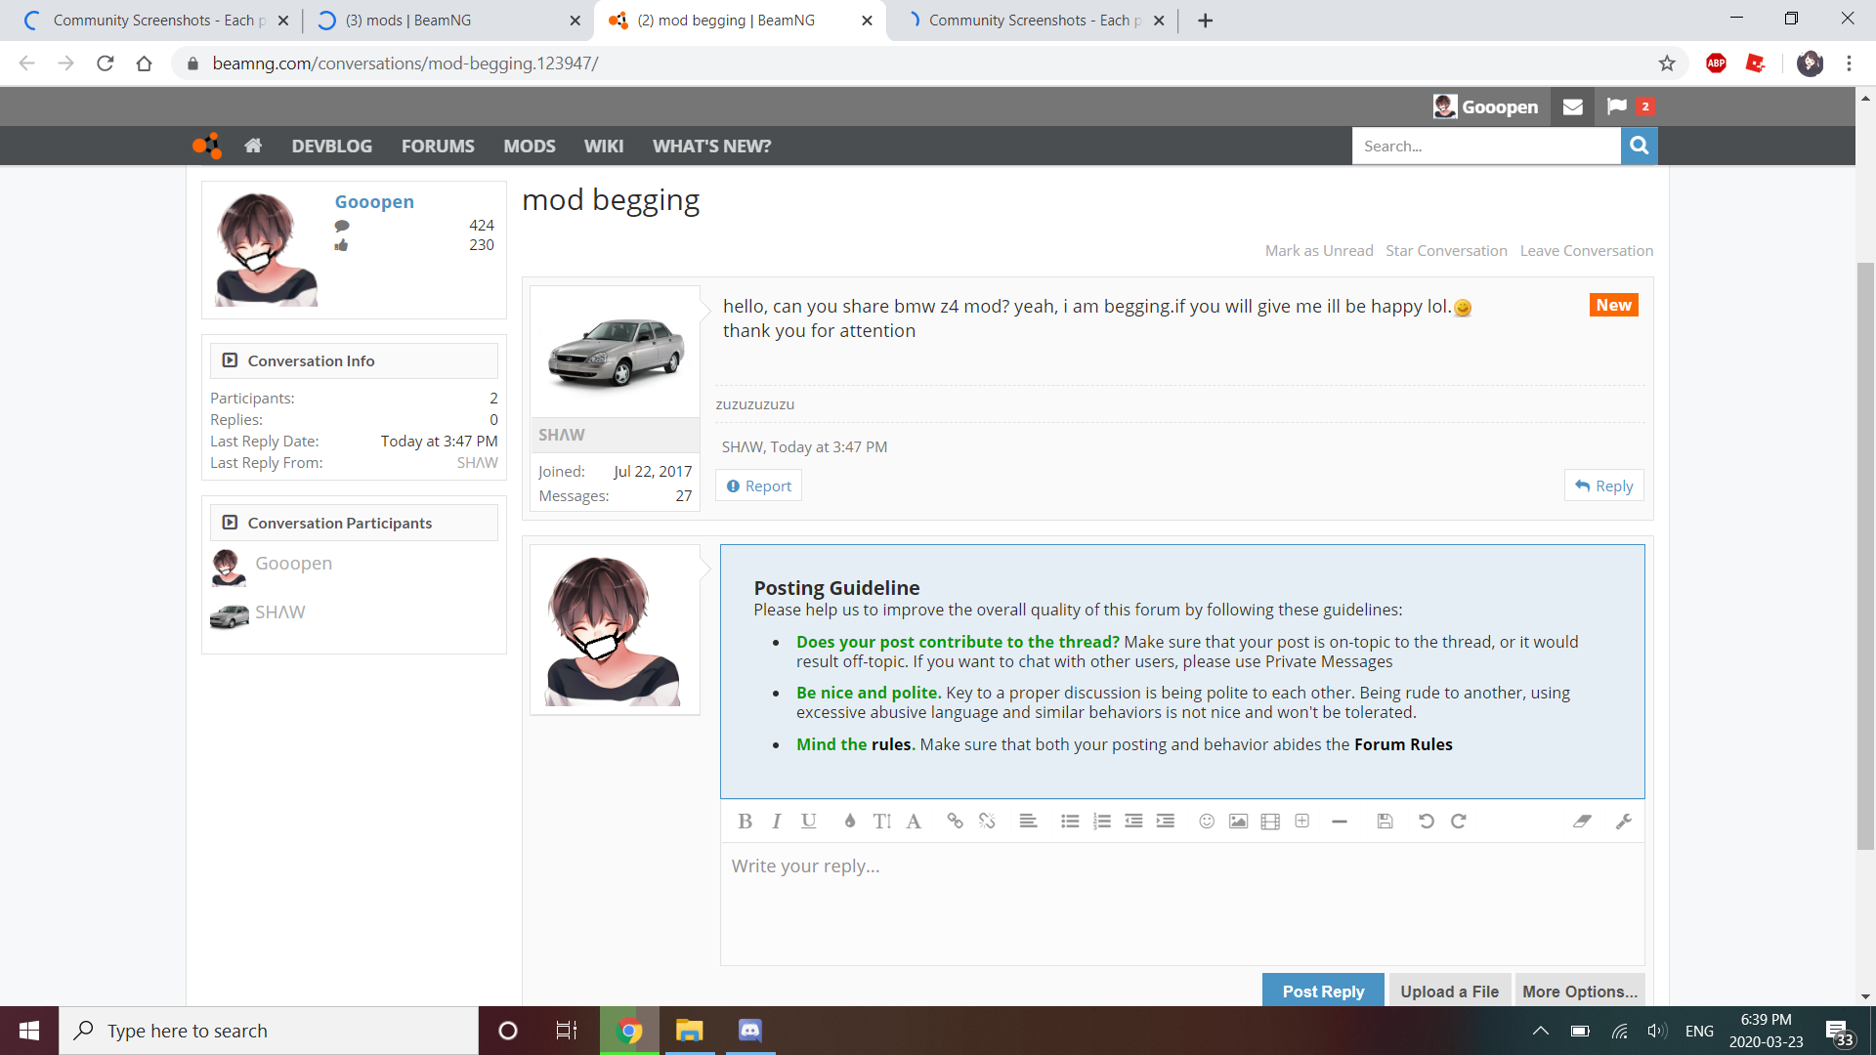The width and height of the screenshot is (1876, 1055).
Task: Go to home via house icon
Action: tap(253, 146)
